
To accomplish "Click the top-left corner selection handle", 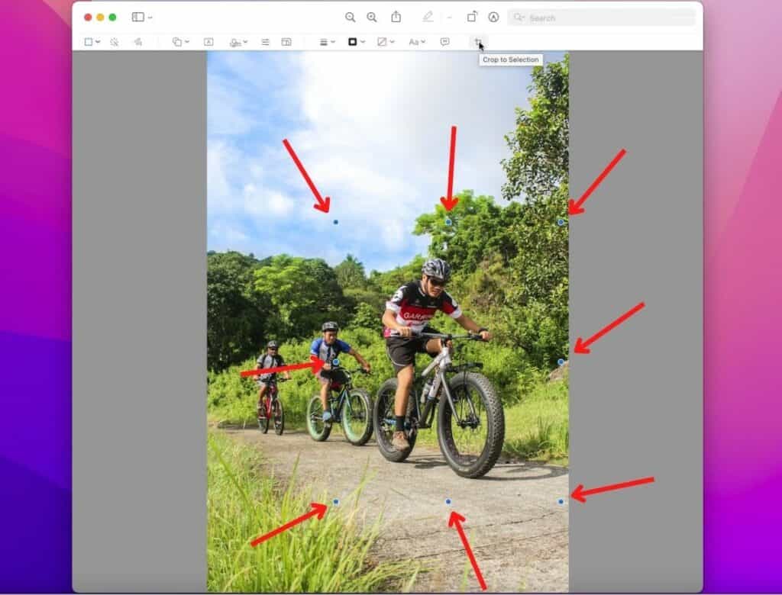I will (x=336, y=222).
